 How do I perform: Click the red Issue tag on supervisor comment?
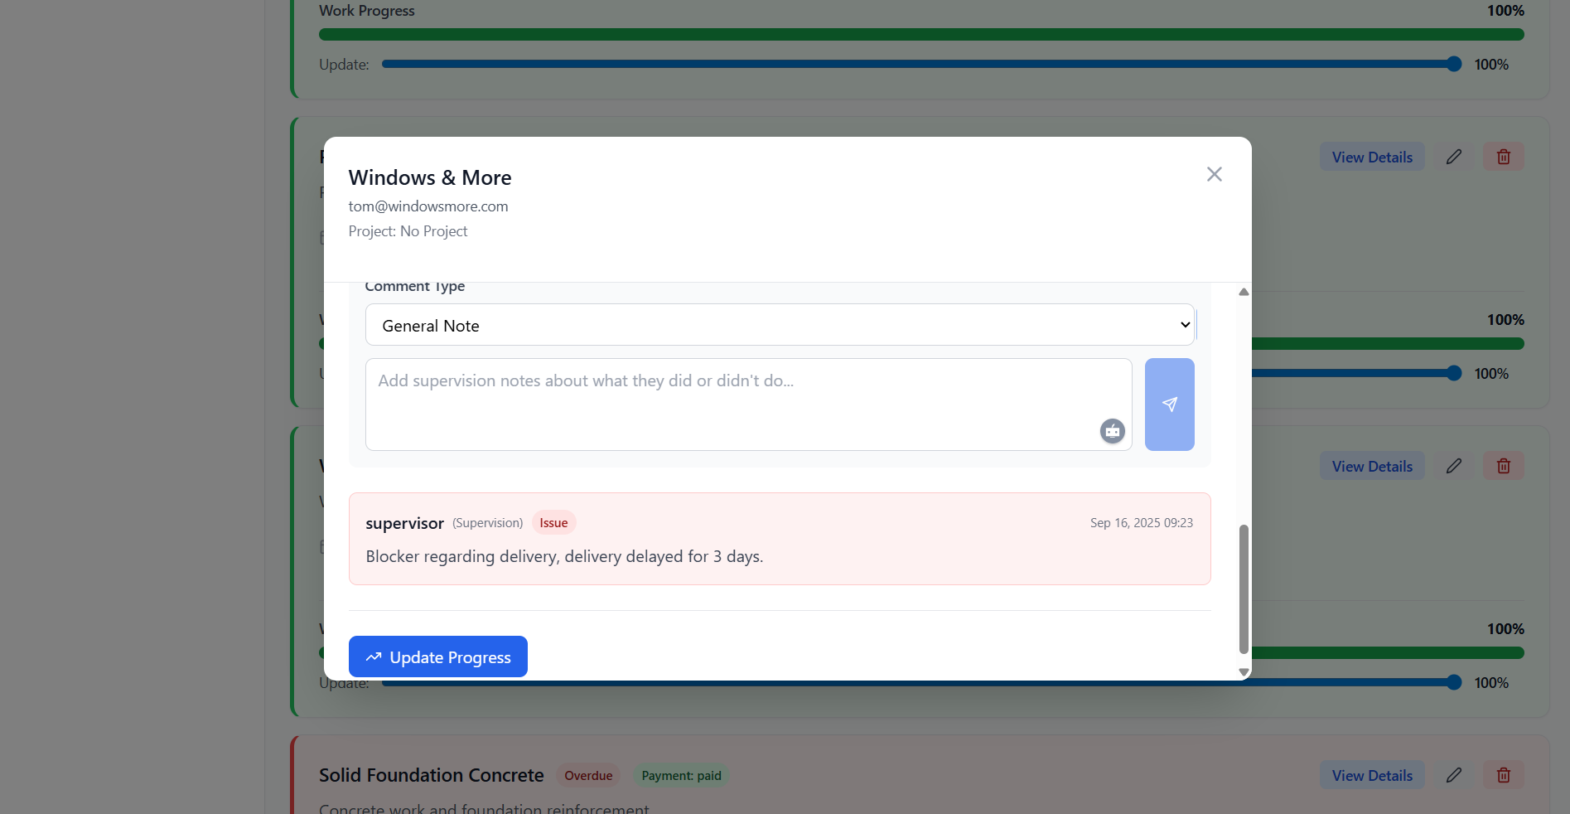[x=553, y=523]
